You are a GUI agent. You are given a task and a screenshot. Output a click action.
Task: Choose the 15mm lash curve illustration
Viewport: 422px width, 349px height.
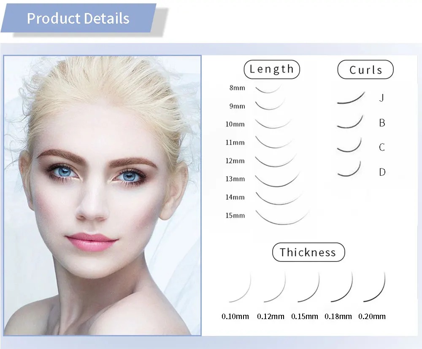point(282,217)
